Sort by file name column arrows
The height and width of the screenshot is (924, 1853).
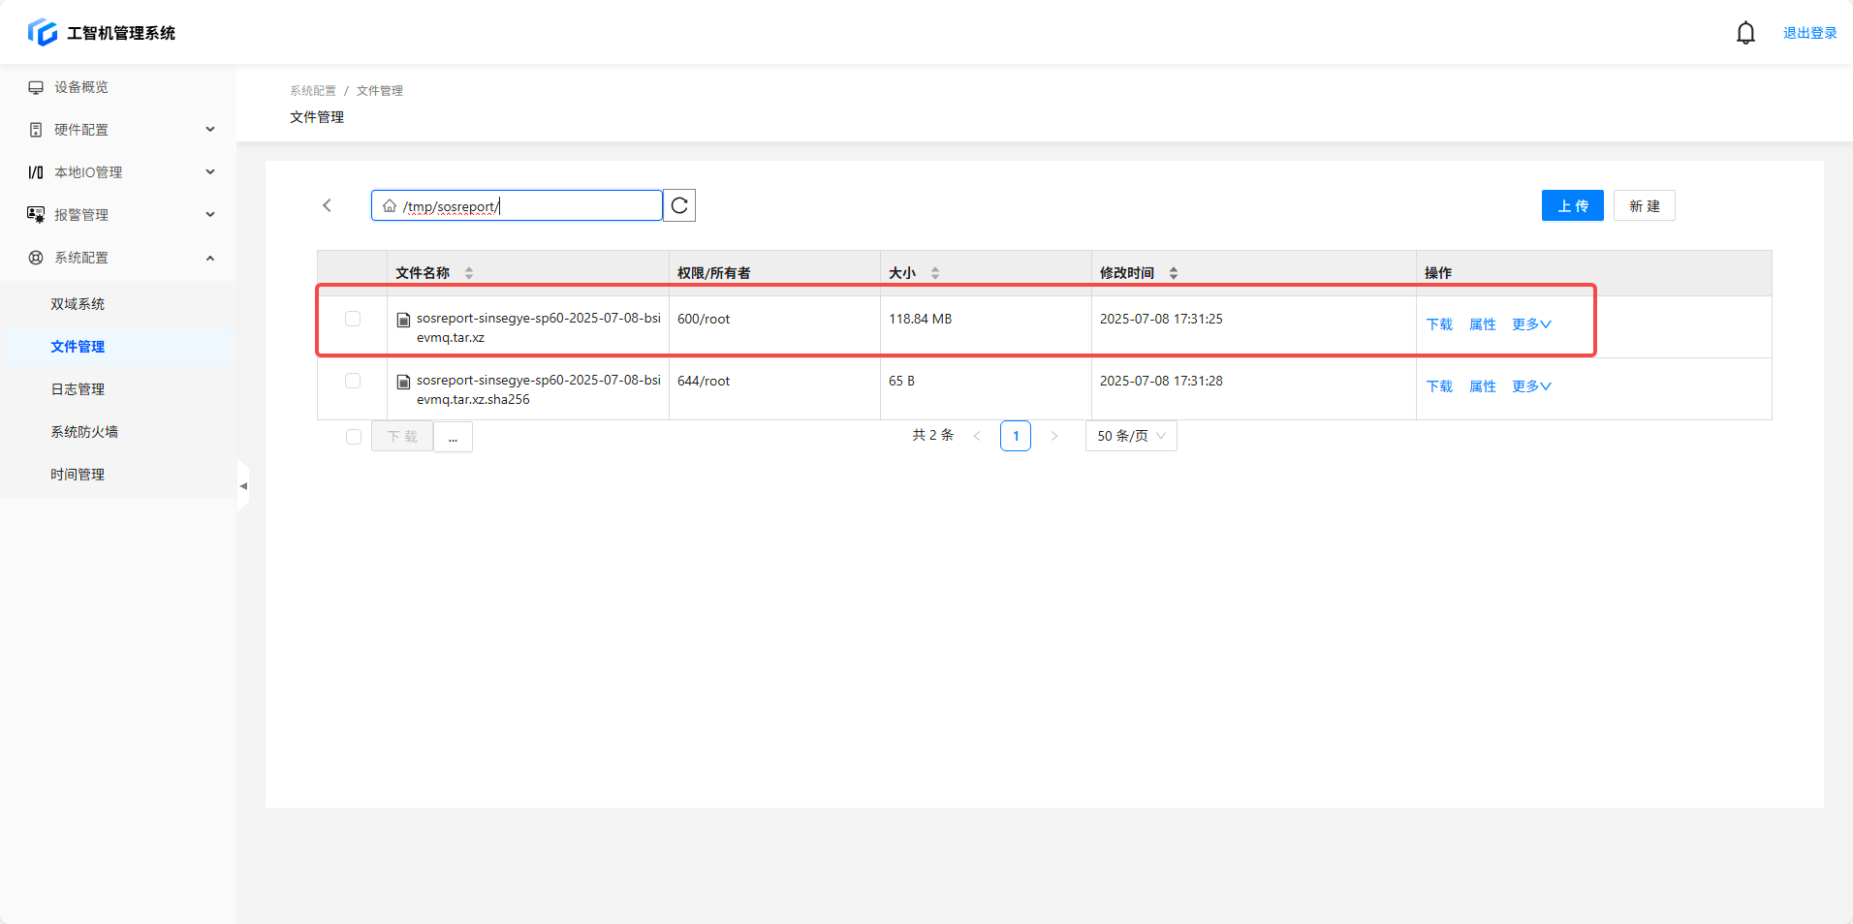pyautogui.click(x=469, y=273)
